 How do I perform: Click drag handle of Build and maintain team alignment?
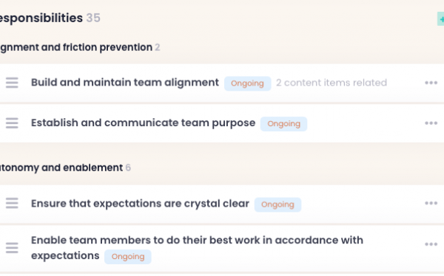tap(12, 83)
